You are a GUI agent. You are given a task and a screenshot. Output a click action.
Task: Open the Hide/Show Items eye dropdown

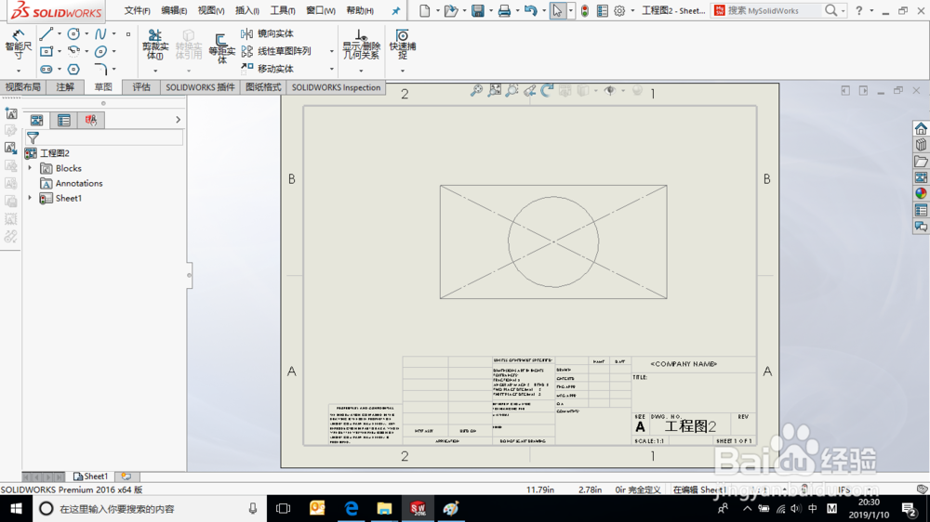(623, 91)
